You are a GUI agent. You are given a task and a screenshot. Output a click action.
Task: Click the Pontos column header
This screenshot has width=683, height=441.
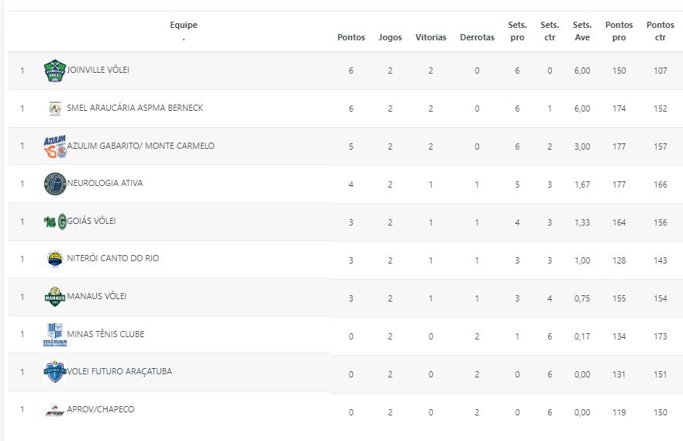click(351, 38)
